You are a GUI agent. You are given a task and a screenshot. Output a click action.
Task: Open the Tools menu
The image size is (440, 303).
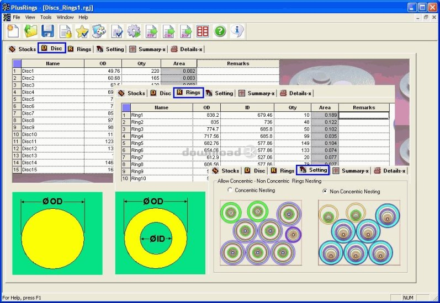[46, 18]
